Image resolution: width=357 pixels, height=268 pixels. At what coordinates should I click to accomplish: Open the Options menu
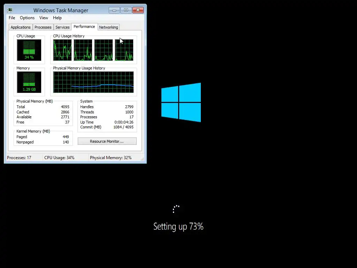[27, 18]
